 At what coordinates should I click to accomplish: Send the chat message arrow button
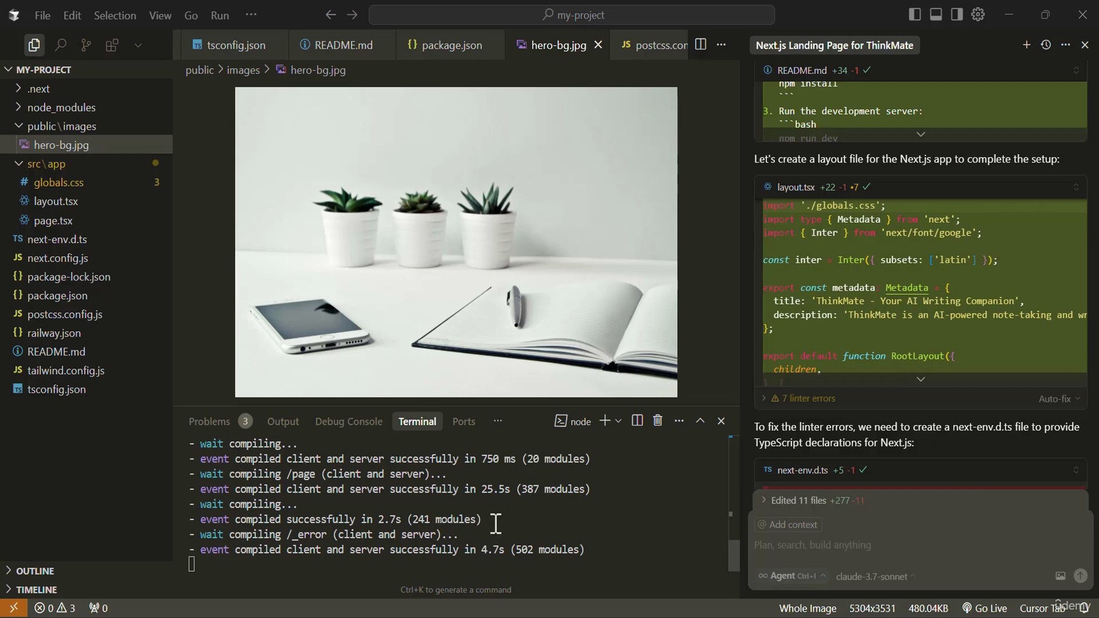coord(1081,576)
